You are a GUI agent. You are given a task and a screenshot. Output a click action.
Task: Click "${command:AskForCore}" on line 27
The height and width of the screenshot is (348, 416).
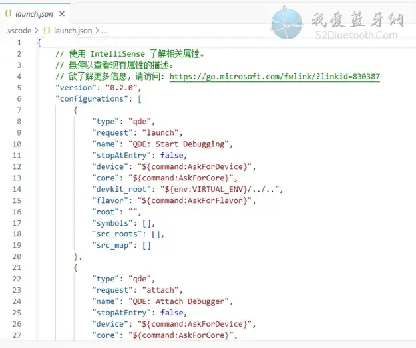[x=181, y=335]
